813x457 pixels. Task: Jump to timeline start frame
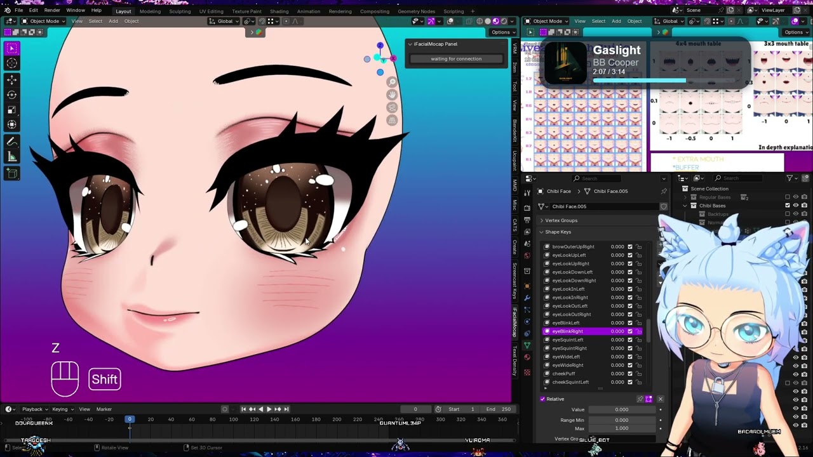(x=243, y=409)
